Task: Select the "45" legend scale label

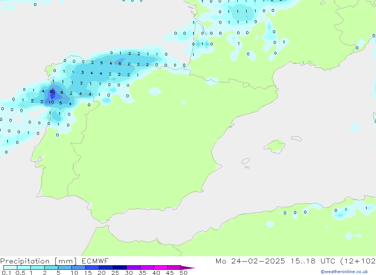Action: click(x=170, y=273)
